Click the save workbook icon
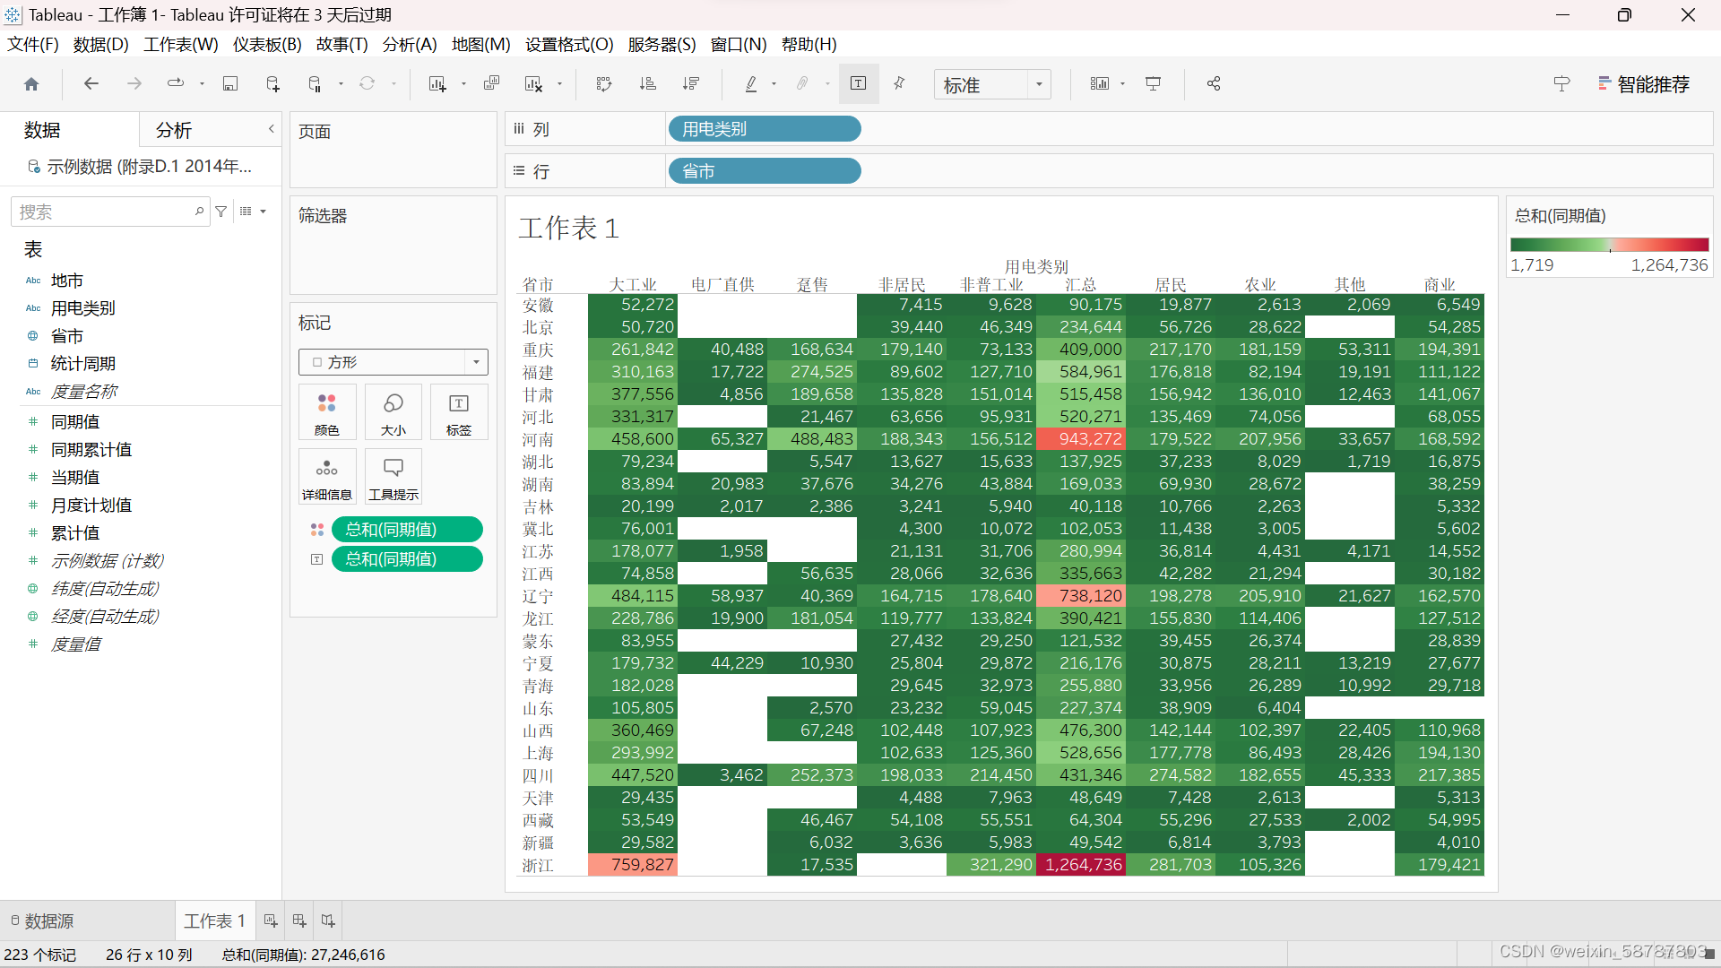Viewport: 1721px width, 968px height. [x=230, y=84]
